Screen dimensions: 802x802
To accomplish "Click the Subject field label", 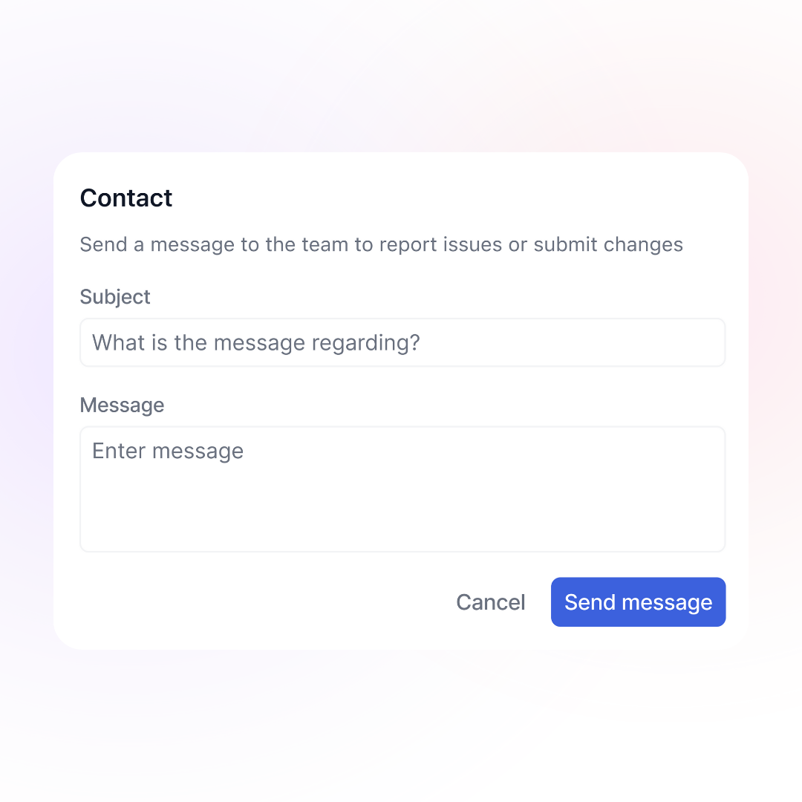I will click(x=115, y=297).
